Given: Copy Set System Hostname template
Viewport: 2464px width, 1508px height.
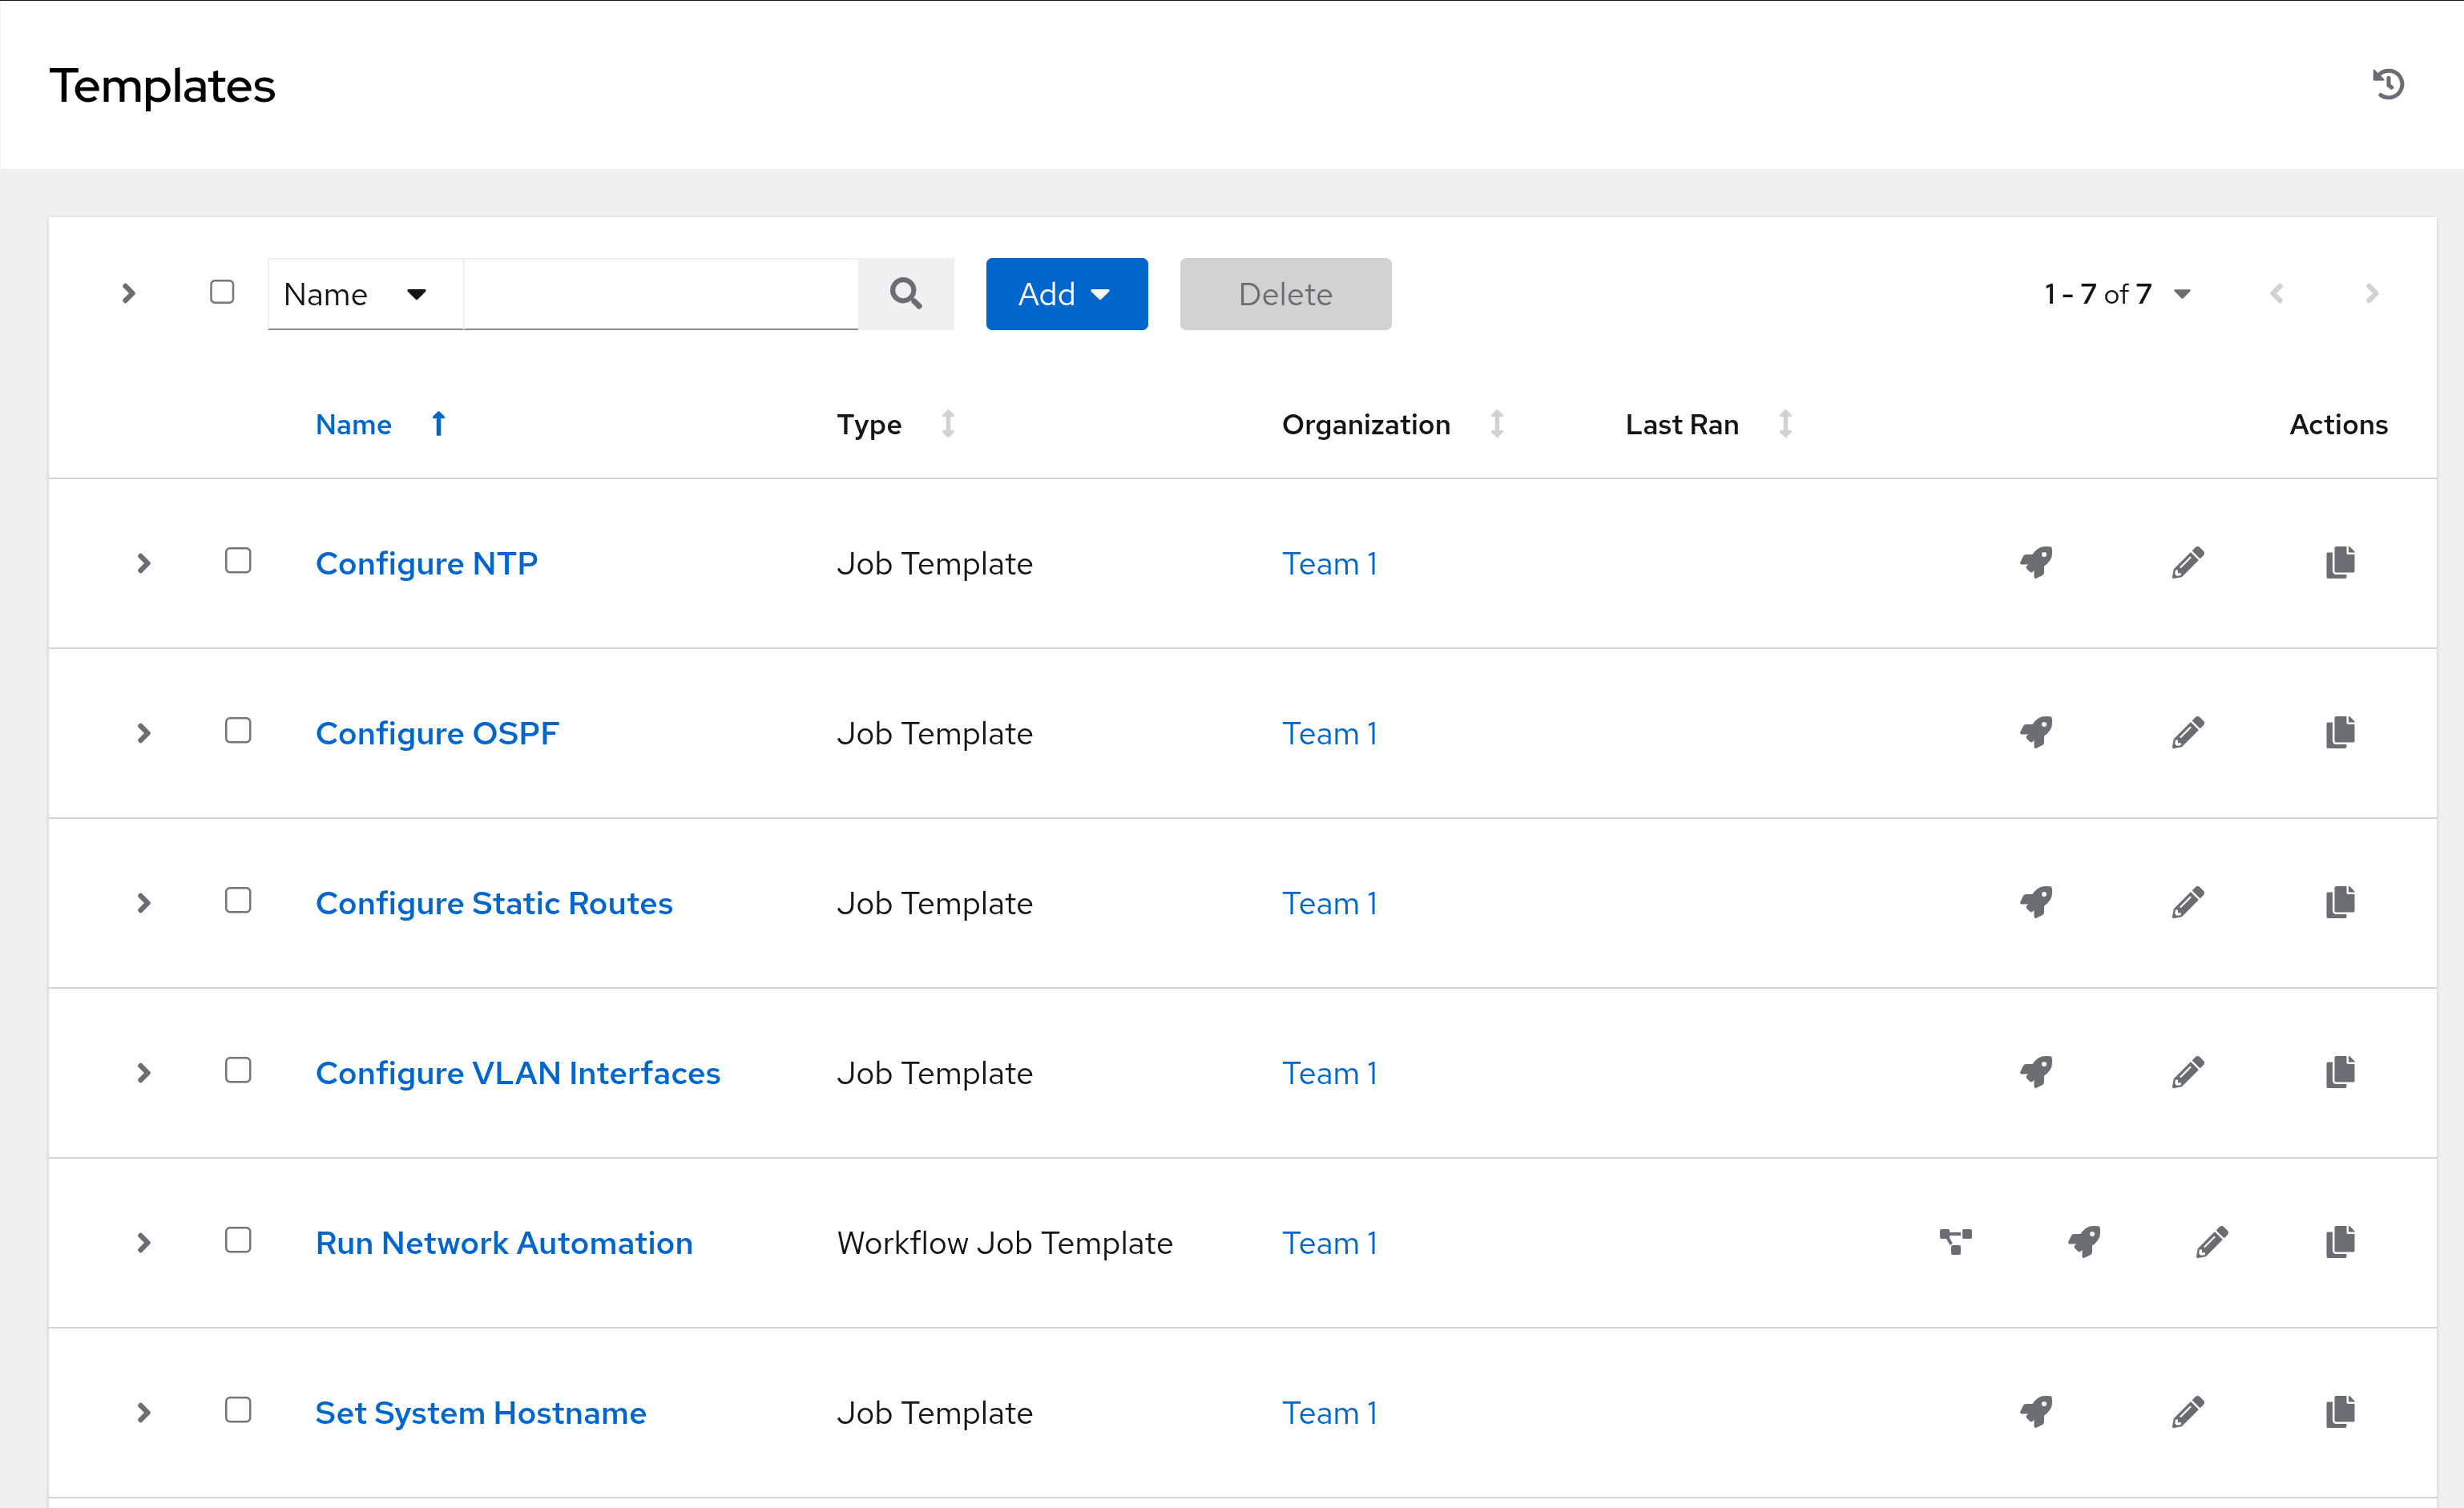Looking at the screenshot, I should (x=2340, y=1413).
